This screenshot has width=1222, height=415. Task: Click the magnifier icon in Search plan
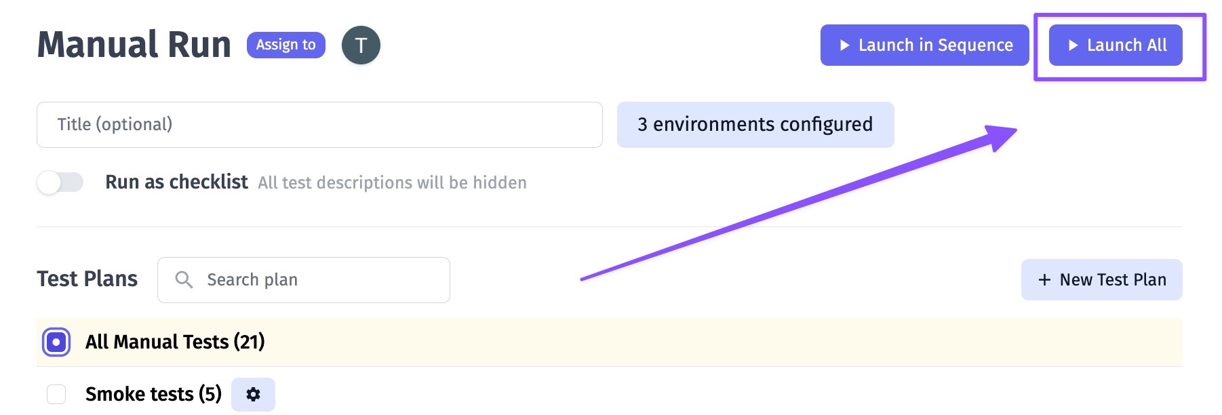[184, 279]
